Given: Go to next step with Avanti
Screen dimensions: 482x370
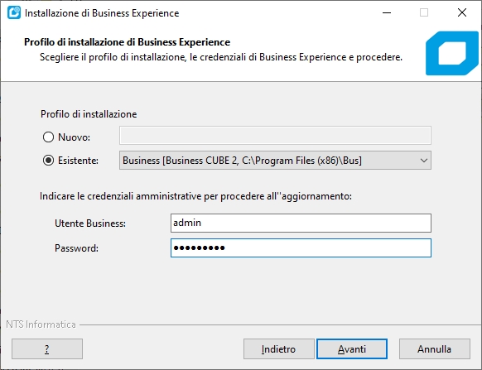Looking at the screenshot, I should coord(352,348).
